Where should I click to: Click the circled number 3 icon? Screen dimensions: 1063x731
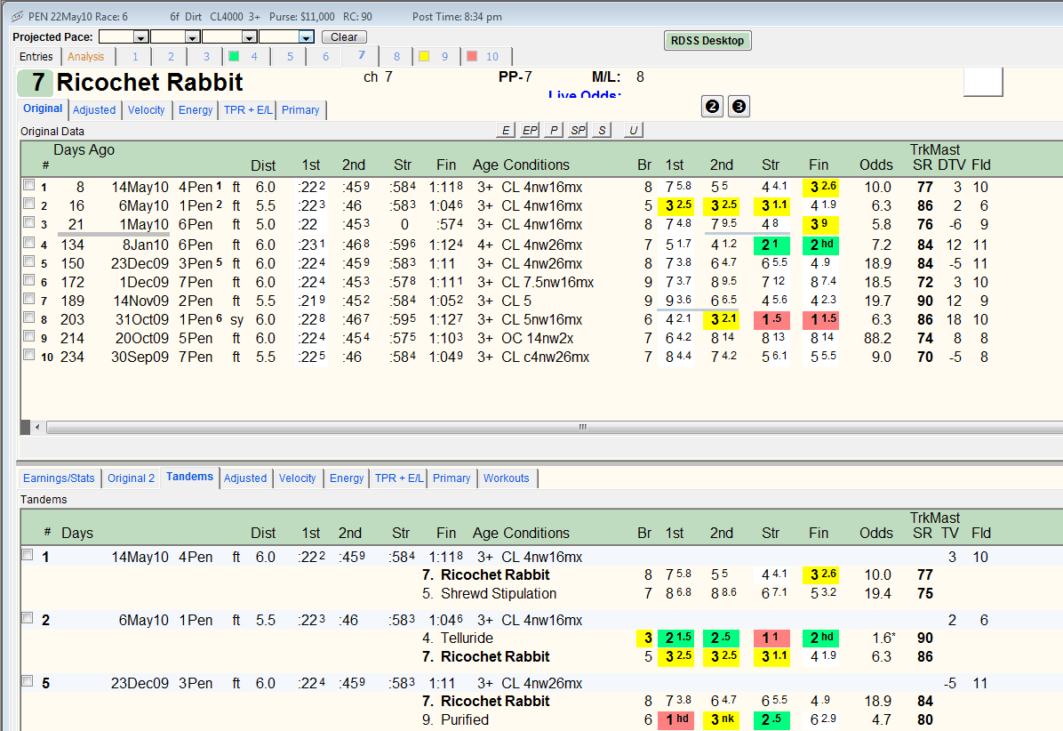click(739, 107)
